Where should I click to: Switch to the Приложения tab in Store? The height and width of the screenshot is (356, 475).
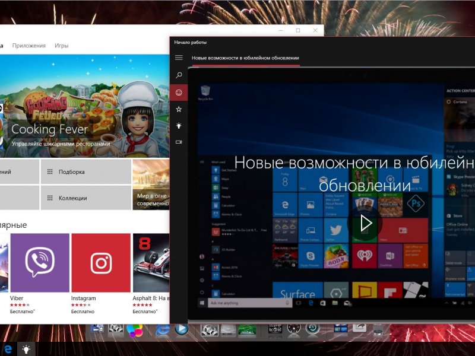29,46
